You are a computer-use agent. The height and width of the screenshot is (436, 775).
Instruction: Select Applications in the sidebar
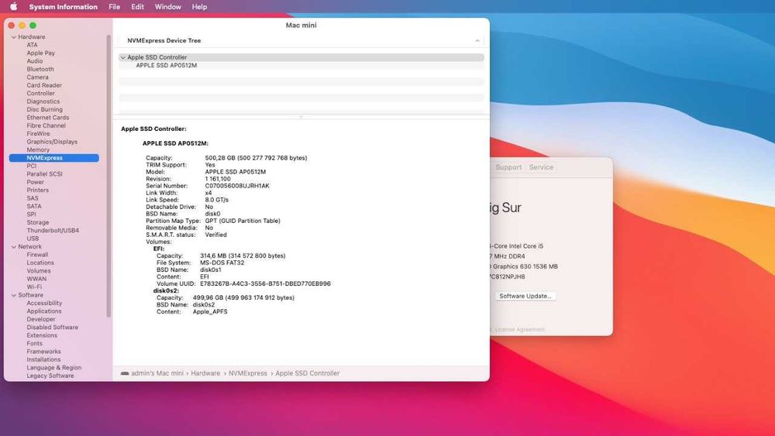tap(44, 311)
